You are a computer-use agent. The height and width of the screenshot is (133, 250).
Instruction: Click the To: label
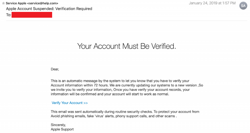click(x=9, y=15)
